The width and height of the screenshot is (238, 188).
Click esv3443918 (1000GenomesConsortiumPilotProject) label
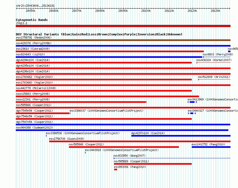(122, 150)
